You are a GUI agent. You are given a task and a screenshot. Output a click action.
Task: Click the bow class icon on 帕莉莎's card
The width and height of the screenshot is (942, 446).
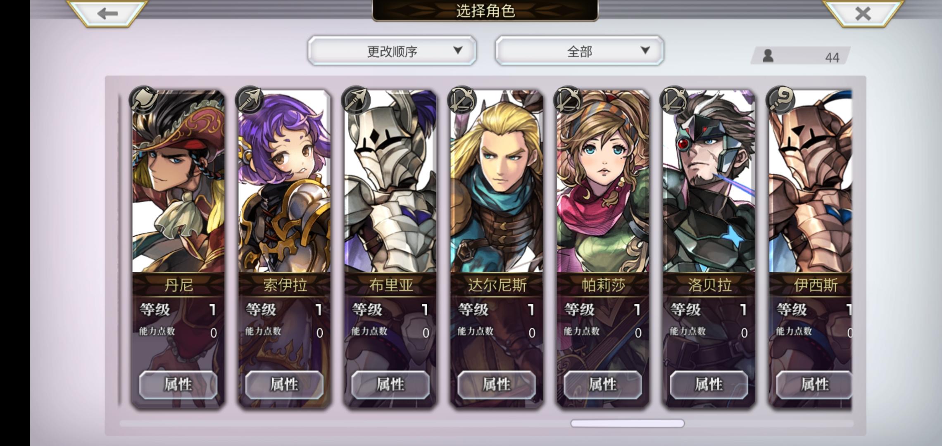[x=568, y=100]
